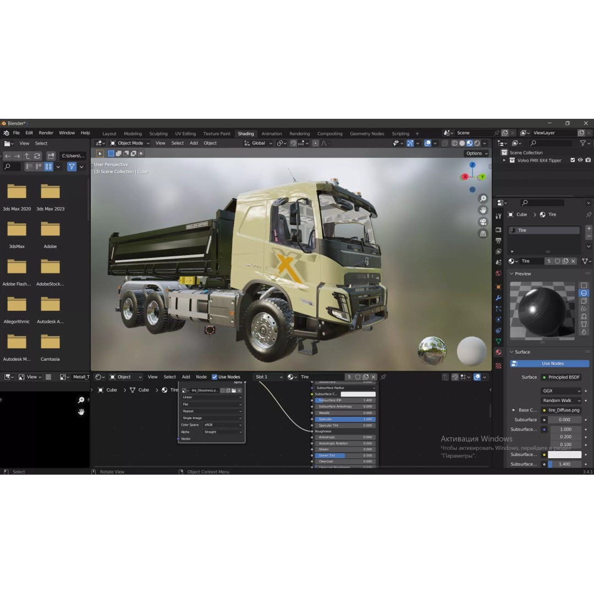594x594 pixels.
Task: Refresh the file browser list
Action: click(37, 156)
